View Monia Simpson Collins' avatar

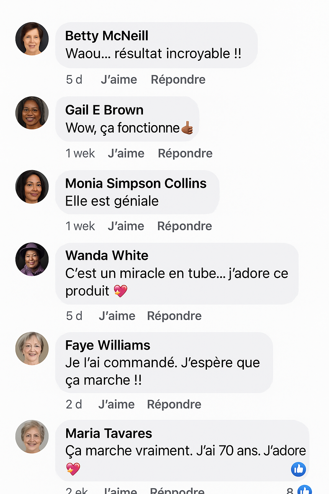pos(32,187)
